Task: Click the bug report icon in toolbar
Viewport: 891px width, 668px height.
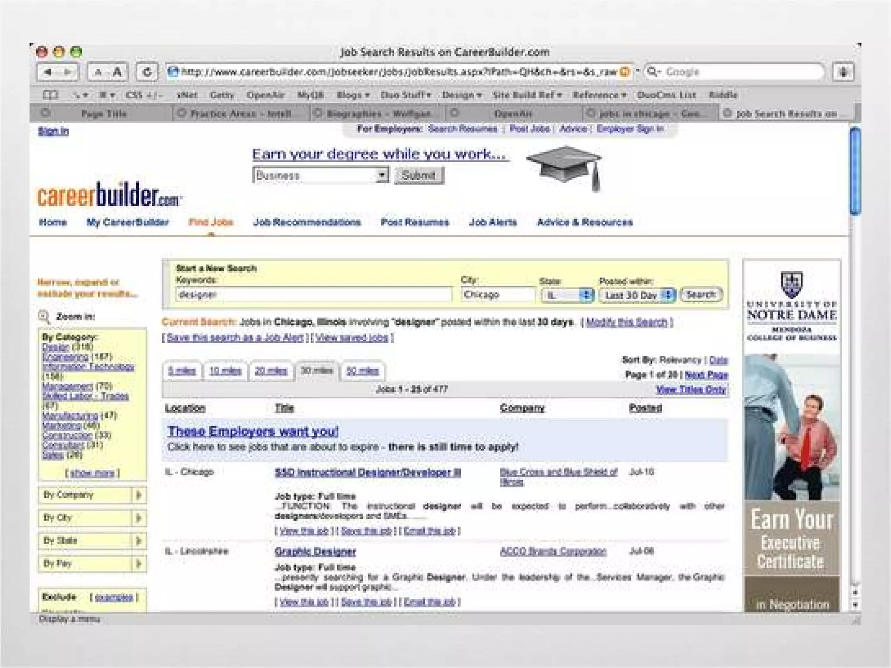Action: (843, 72)
